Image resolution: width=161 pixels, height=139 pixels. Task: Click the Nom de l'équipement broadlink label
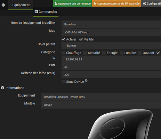pyautogui.click(x=33, y=23)
